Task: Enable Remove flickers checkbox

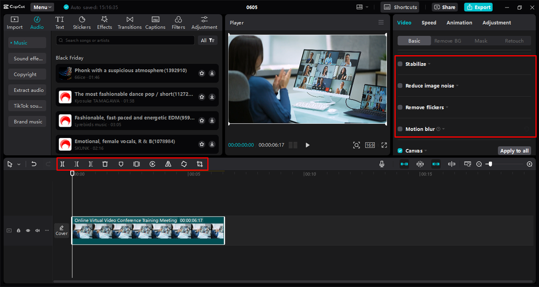Action: tap(400, 107)
